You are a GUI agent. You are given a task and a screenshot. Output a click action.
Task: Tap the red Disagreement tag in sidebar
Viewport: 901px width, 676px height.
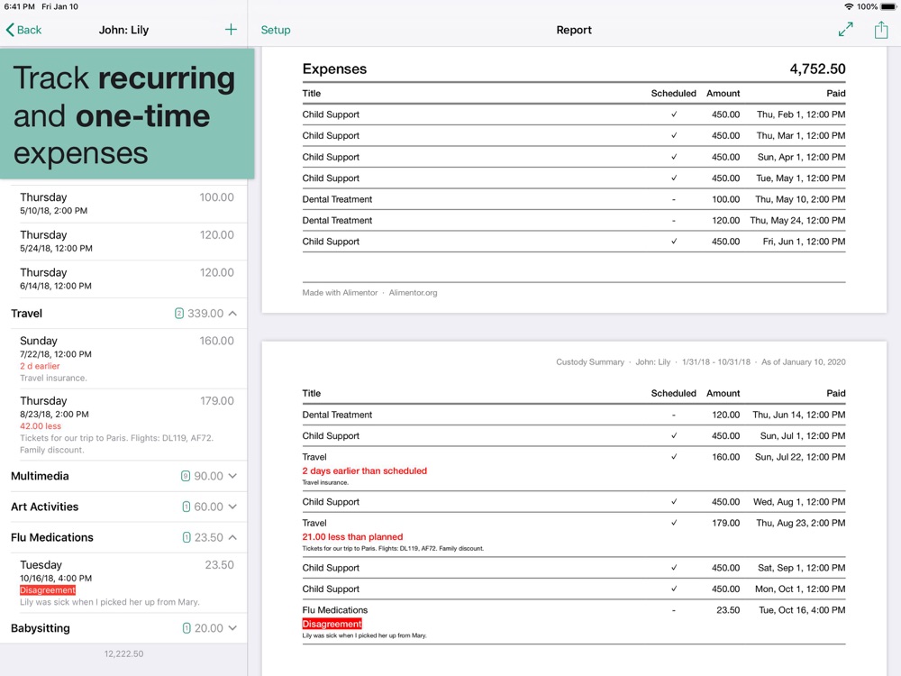click(48, 590)
